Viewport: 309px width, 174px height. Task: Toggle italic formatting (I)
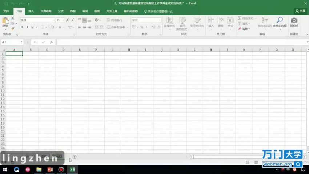(27, 27)
